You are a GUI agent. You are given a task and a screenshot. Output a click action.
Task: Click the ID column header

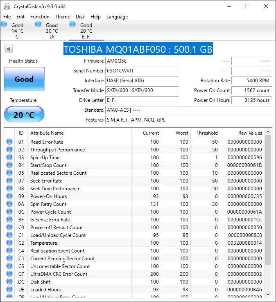click(x=21, y=133)
